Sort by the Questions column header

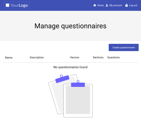click(113, 58)
